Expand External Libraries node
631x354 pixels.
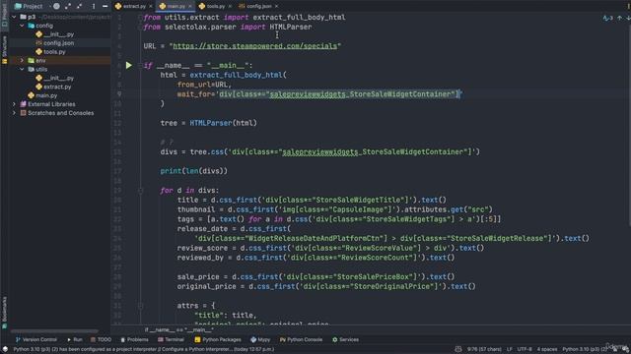click(14, 104)
